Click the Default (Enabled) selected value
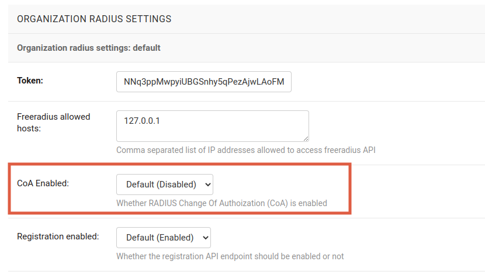 tap(160, 238)
